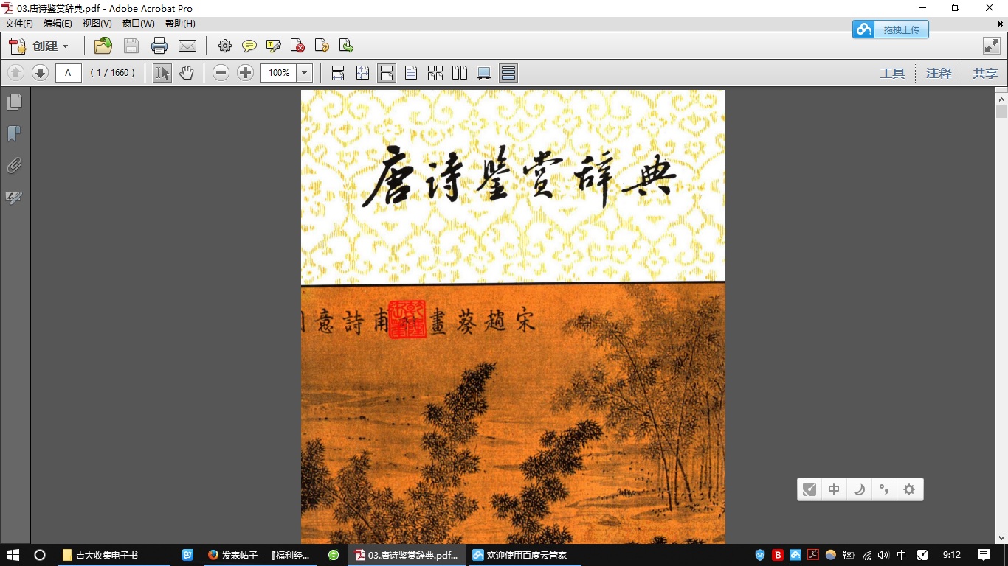1008x566 pixels.
Task: Open the 注释 (Comment) pane
Action: point(939,73)
